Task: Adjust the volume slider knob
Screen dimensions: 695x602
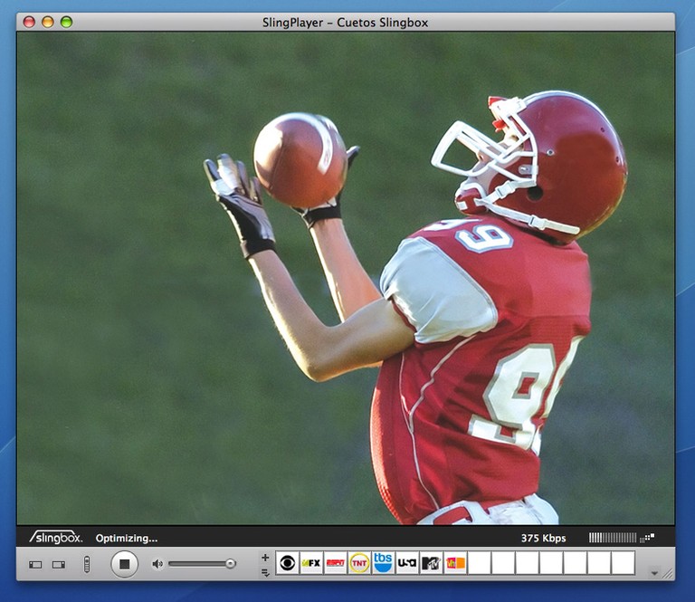Action: point(230,564)
